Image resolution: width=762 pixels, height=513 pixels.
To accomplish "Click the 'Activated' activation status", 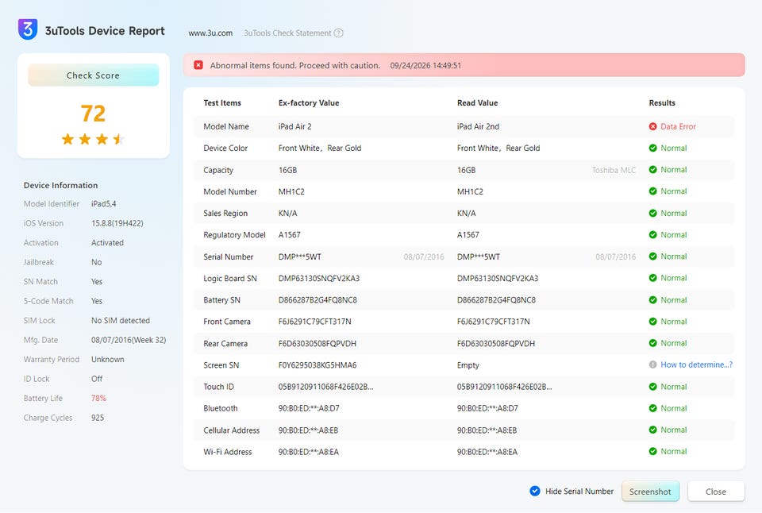I will tap(107, 243).
